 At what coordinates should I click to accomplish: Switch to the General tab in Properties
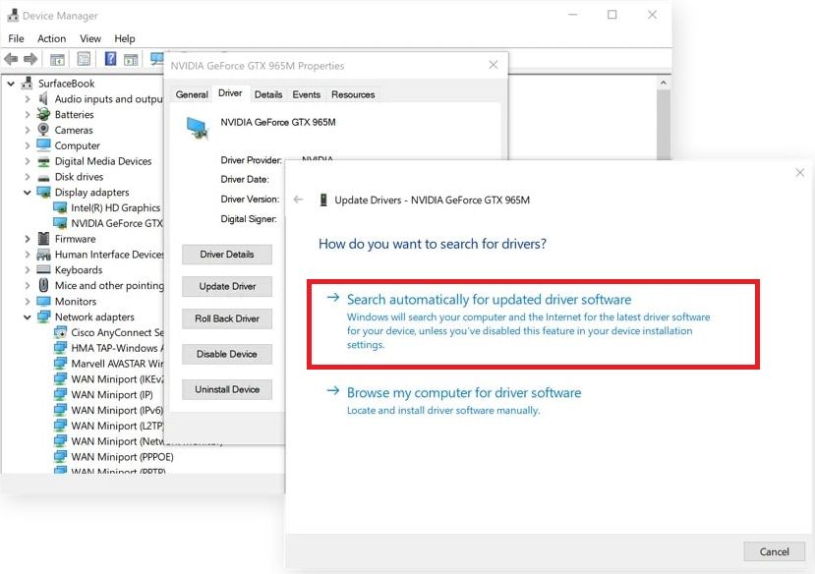point(192,94)
